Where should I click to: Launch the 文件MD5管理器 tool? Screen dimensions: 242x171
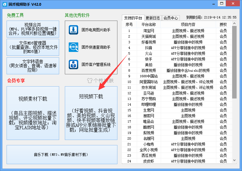[33, 47]
